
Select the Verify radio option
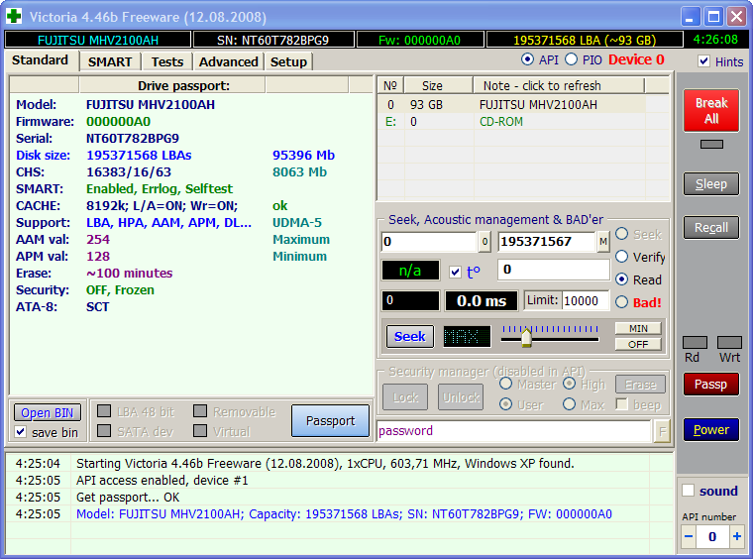pos(621,257)
